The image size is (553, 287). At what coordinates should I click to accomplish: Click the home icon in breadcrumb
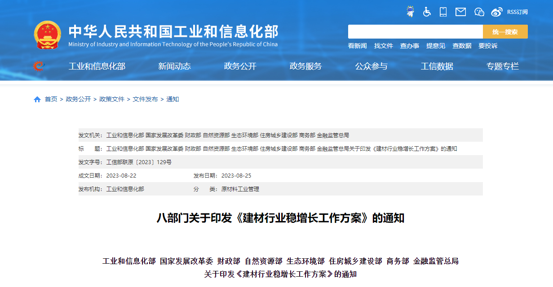coord(37,99)
